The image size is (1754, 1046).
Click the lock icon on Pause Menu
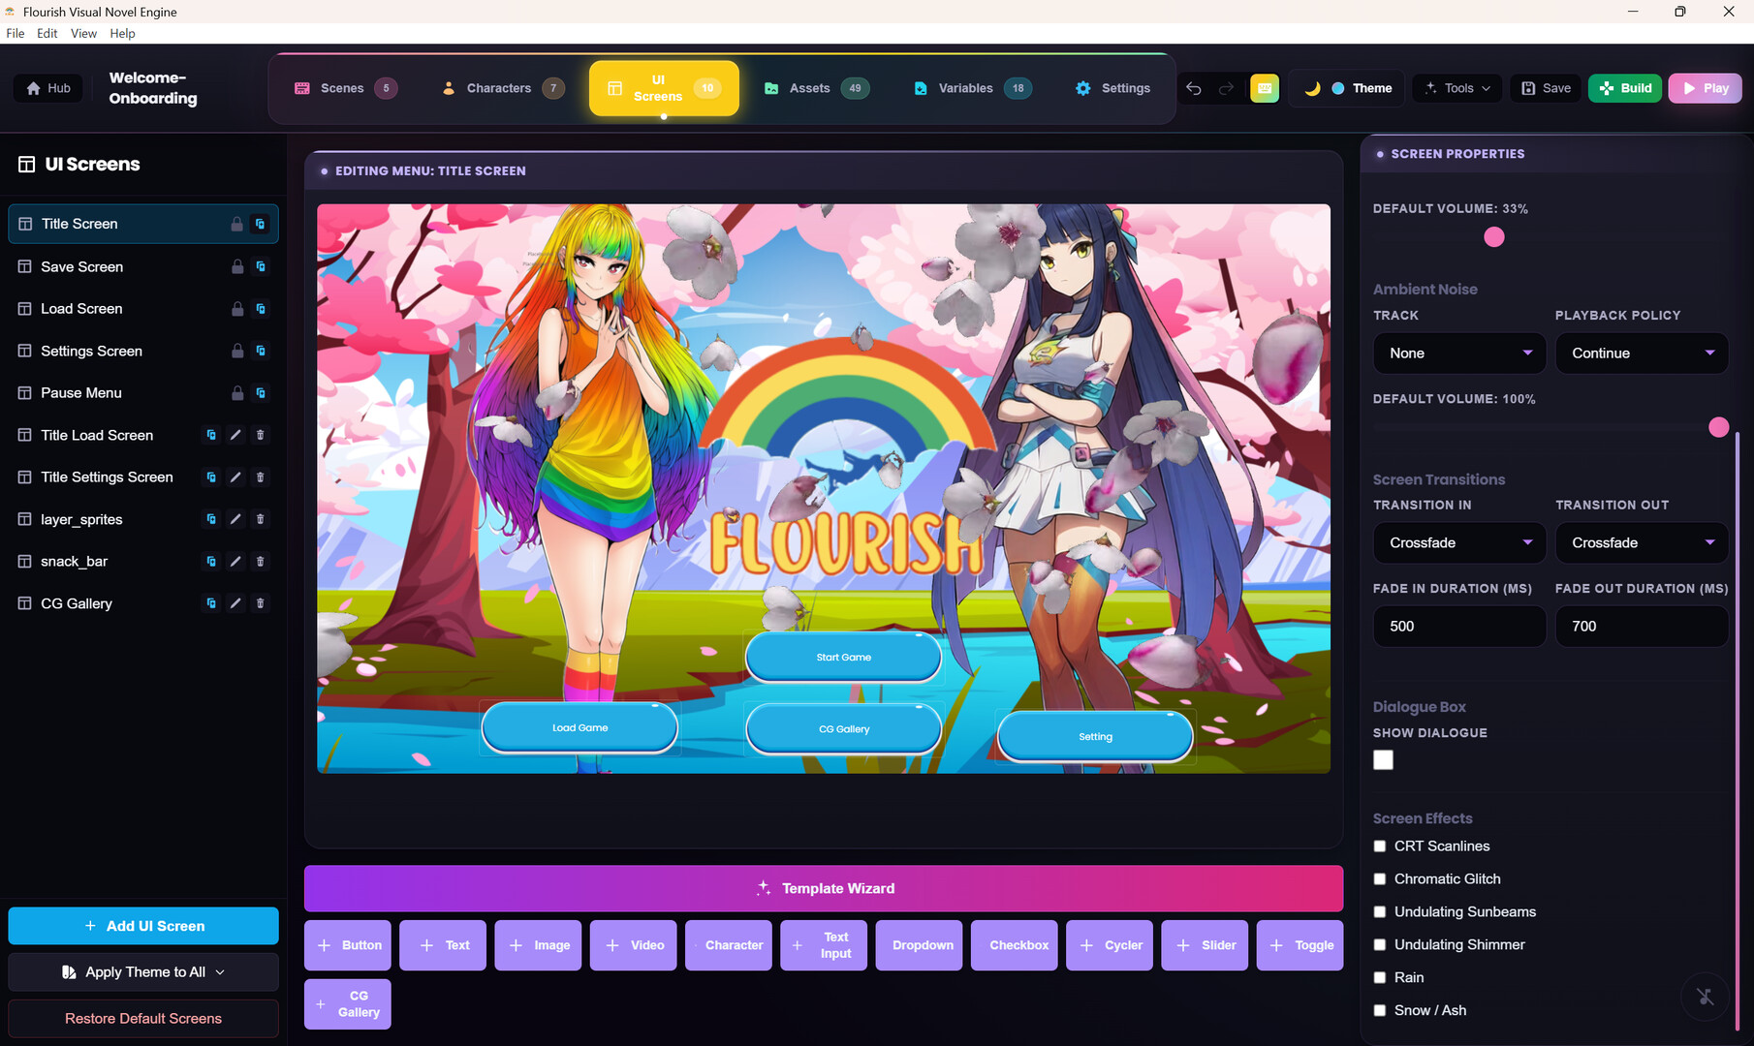(237, 393)
